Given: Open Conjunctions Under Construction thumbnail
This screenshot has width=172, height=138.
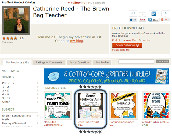Looking at the screenshot, I should (124, 105).
